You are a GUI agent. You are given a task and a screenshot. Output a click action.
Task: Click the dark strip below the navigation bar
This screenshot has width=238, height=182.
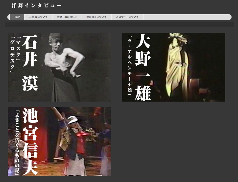119,24
